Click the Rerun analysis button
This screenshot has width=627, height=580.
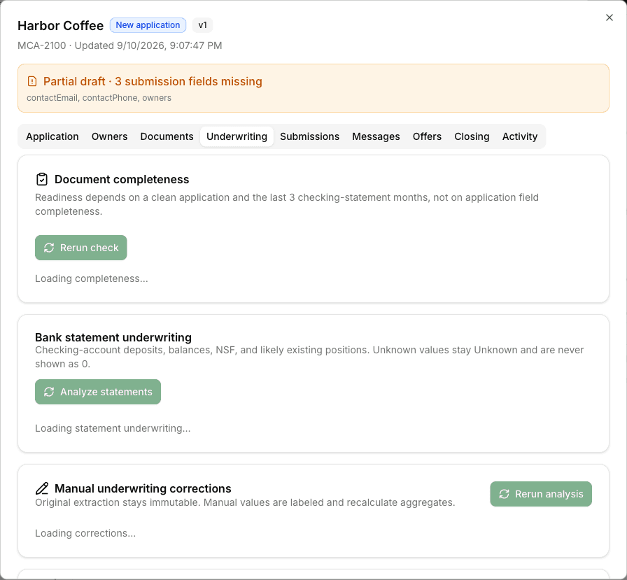coord(541,494)
